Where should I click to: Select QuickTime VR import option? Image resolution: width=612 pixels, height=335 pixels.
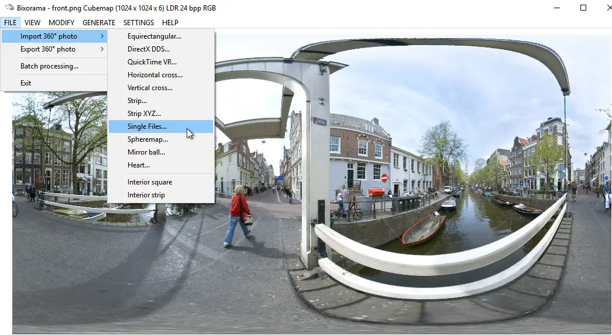point(161,62)
